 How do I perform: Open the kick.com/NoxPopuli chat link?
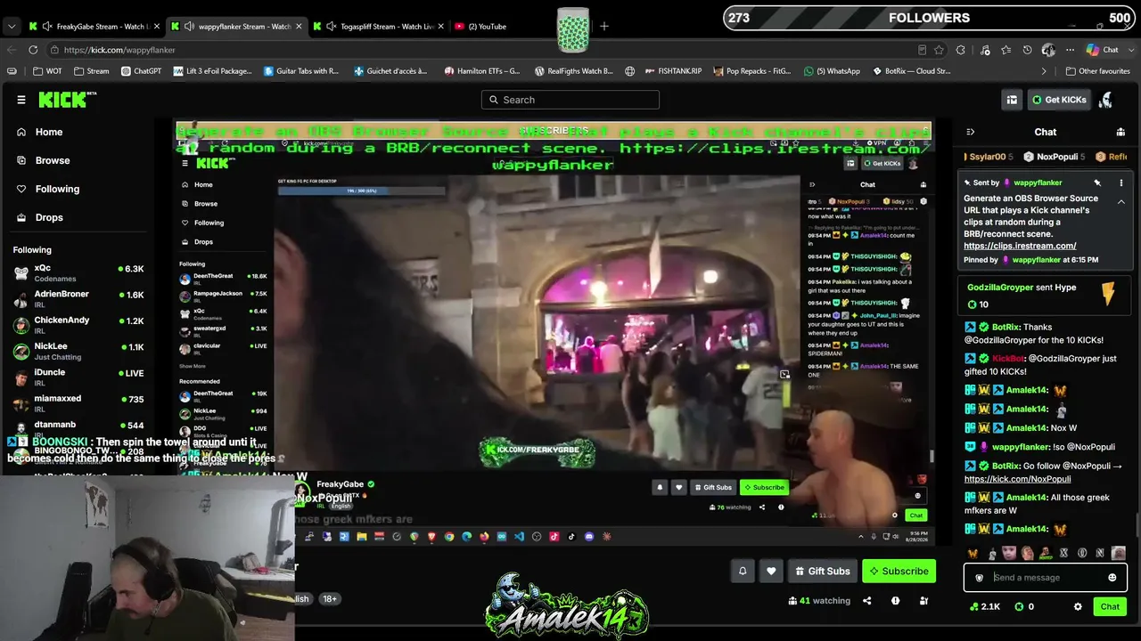1017,479
